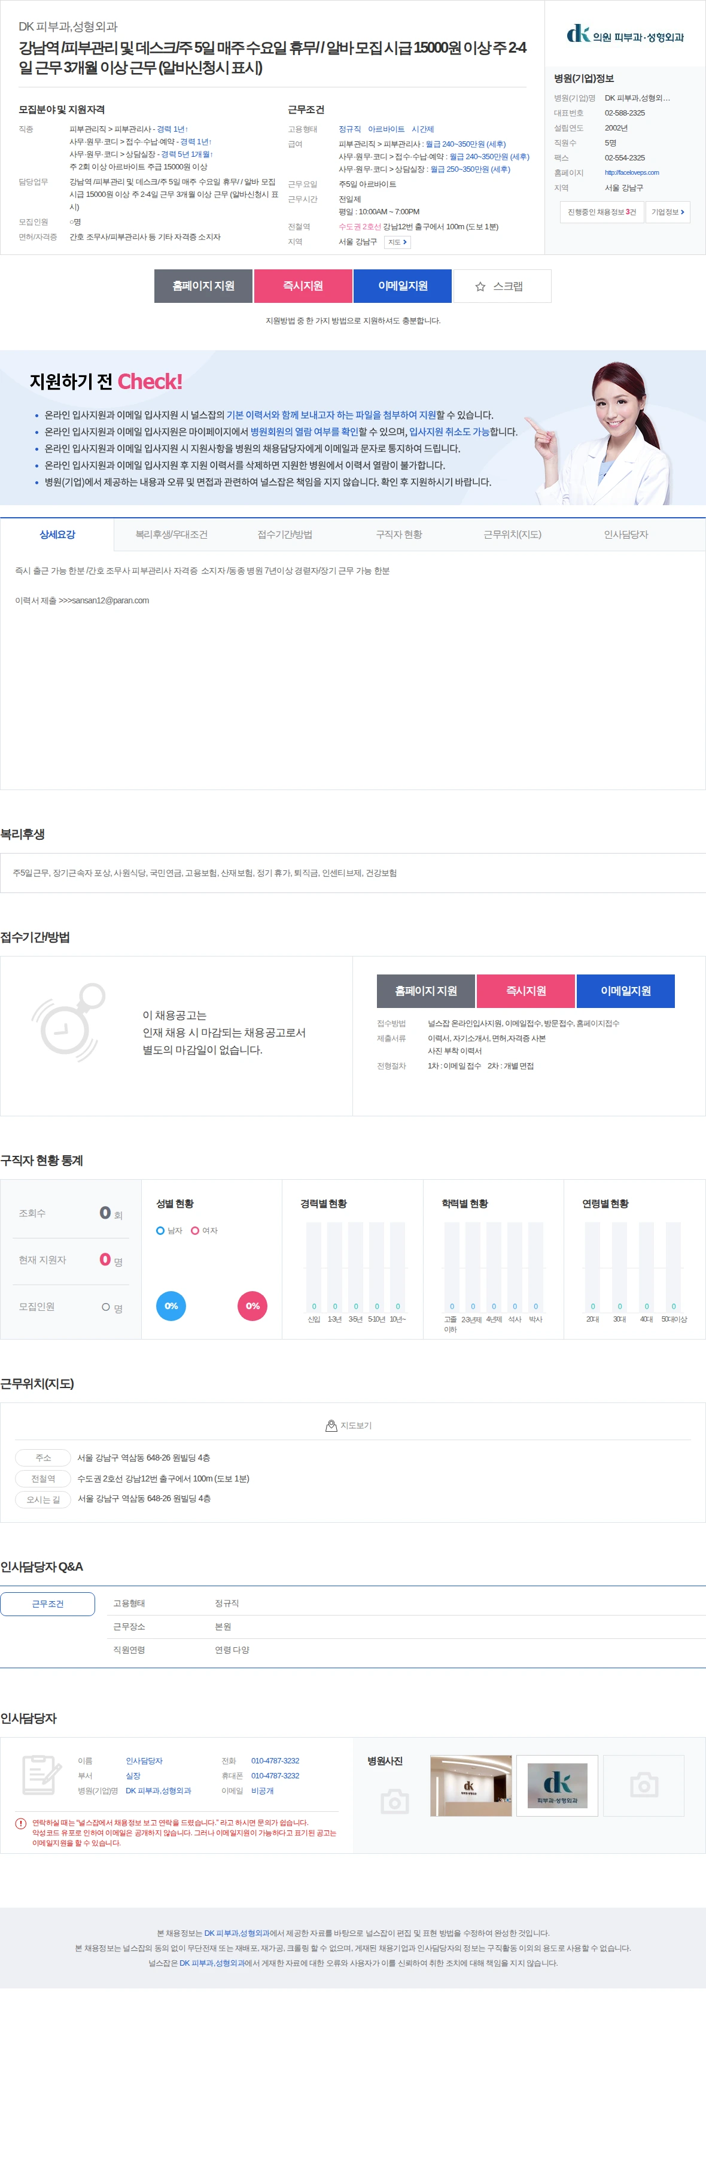
Task: Switch to 인사담당자 tab
Action: 626,534
